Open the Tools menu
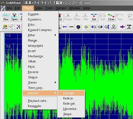Screen dimensions: 133x119 click(49, 8)
